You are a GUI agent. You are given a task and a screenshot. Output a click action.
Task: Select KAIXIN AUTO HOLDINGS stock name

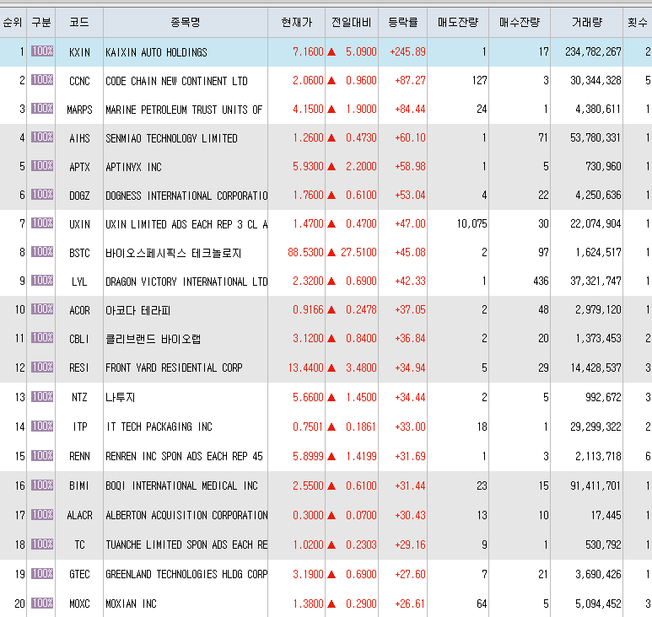pos(156,52)
